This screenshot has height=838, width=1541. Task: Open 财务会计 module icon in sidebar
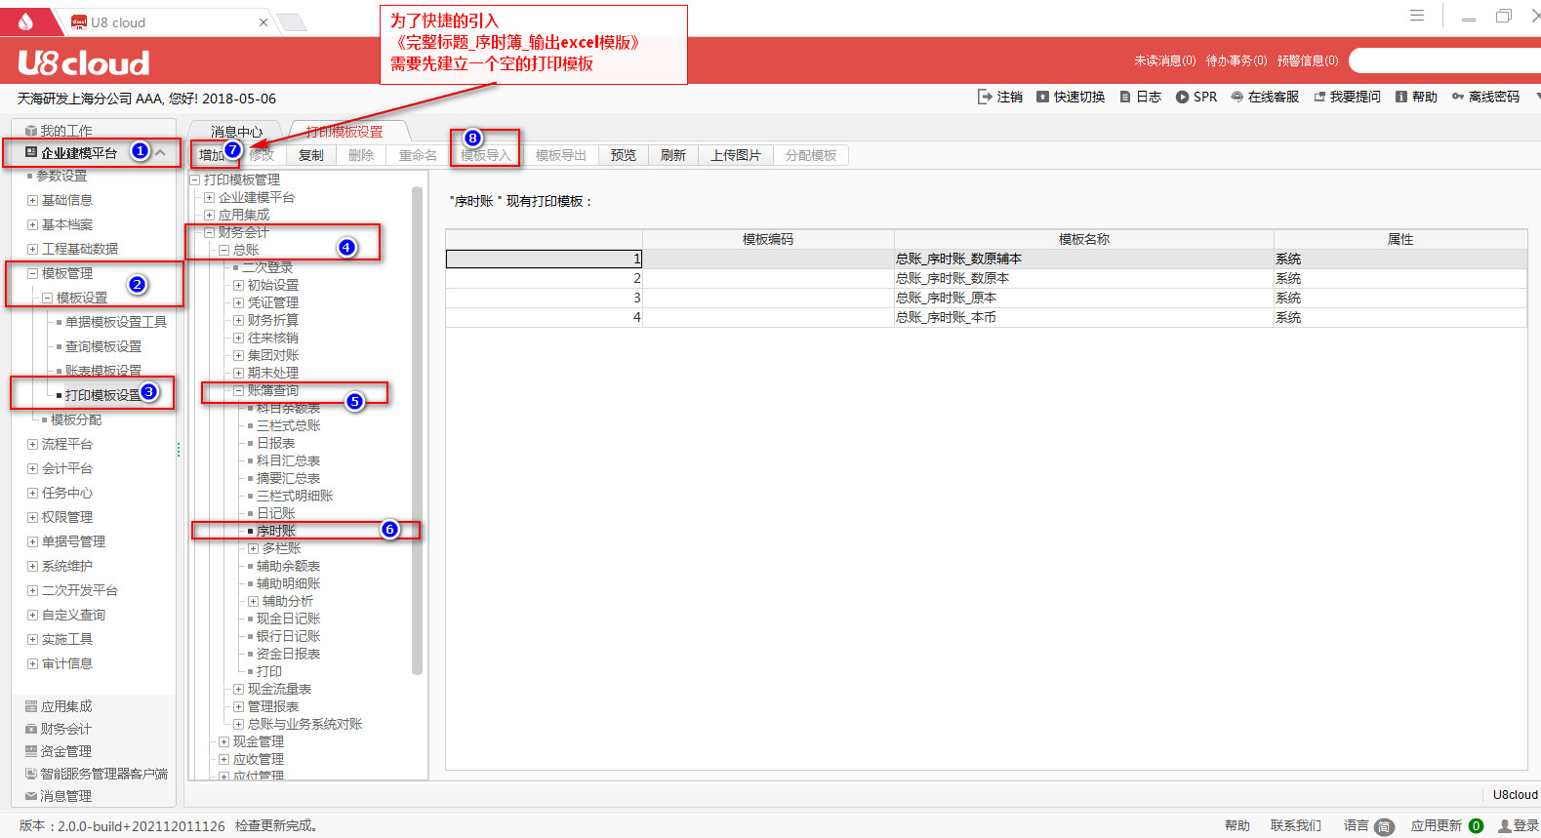(31, 729)
